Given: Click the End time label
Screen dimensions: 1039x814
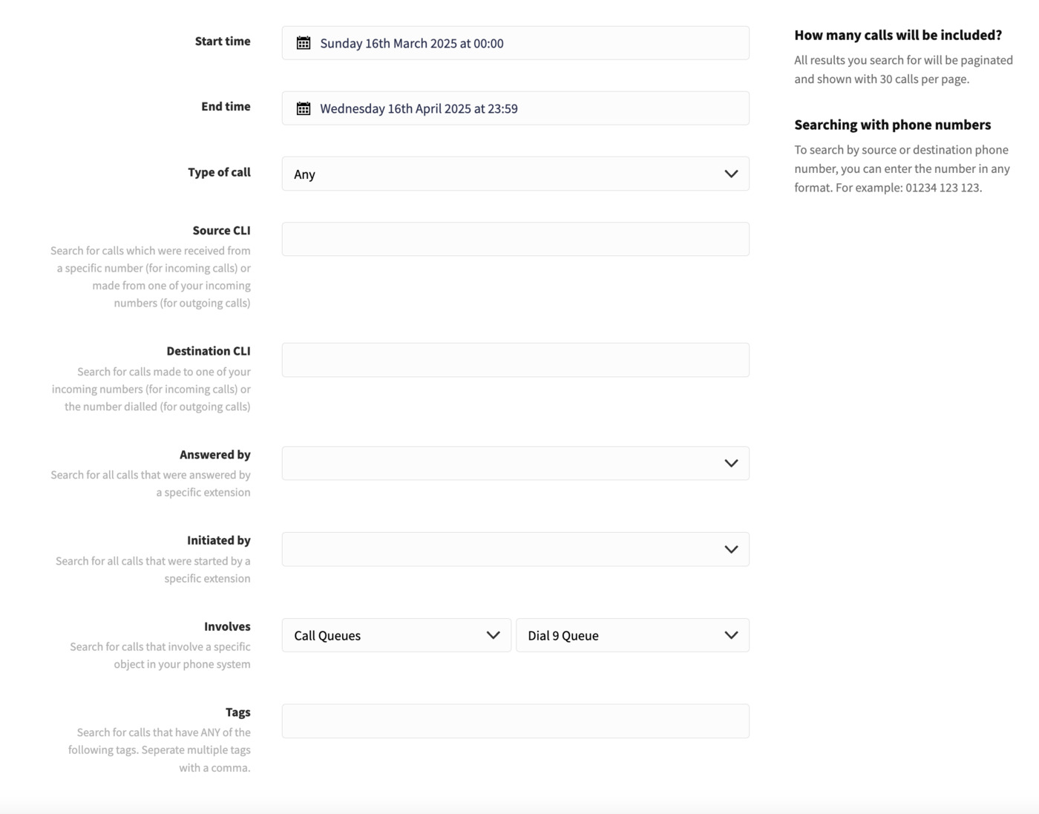Looking at the screenshot, I should point(226,107).
